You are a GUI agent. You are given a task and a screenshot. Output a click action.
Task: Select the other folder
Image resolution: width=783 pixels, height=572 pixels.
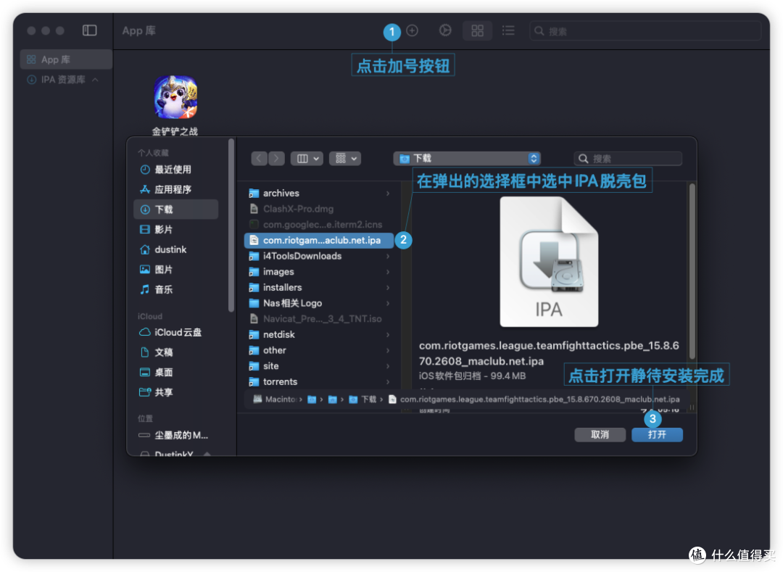[x=320, y=350]
